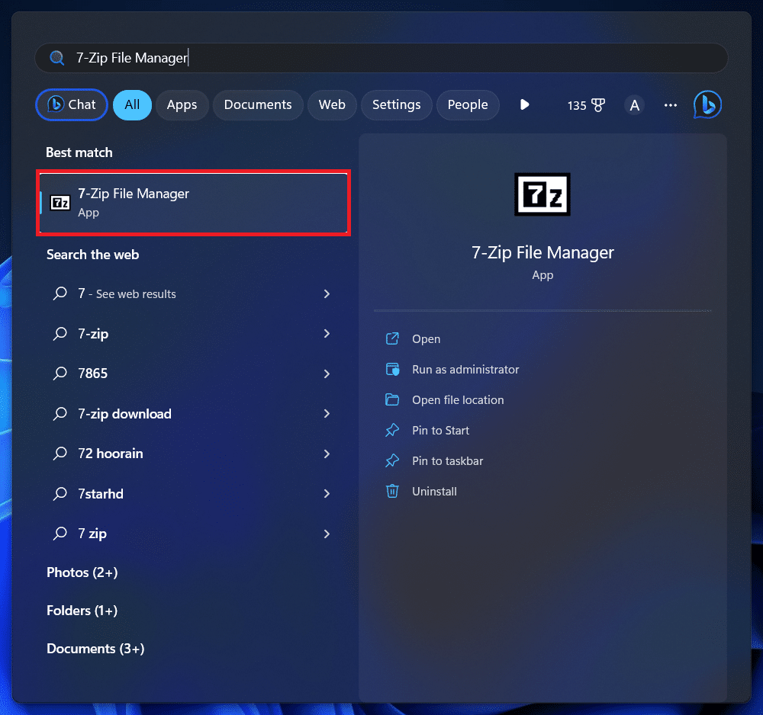763x715 pixels.
Task: Click Pin to Start action
Action: click(x=440, y=431)
